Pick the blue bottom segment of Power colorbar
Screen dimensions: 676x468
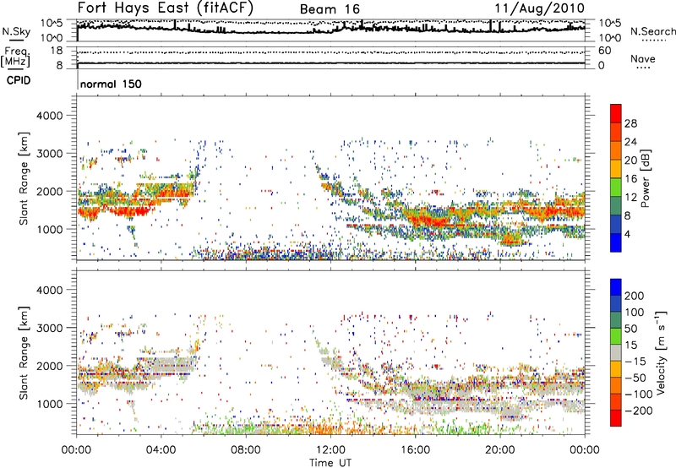point(616,243)
